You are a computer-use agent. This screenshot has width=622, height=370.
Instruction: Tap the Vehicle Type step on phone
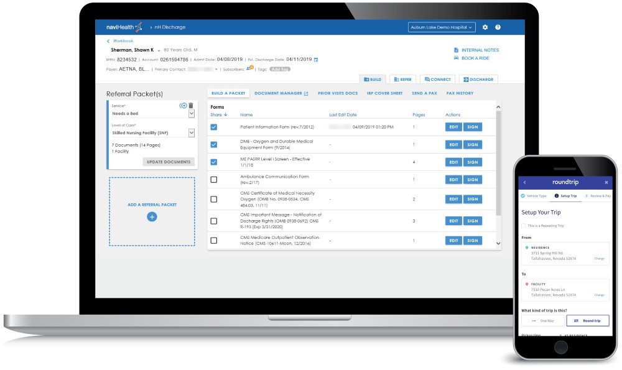pyautogui.click(x=534, y=196)
